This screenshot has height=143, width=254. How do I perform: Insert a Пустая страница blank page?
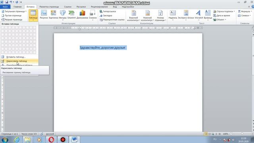click(12, 15)
